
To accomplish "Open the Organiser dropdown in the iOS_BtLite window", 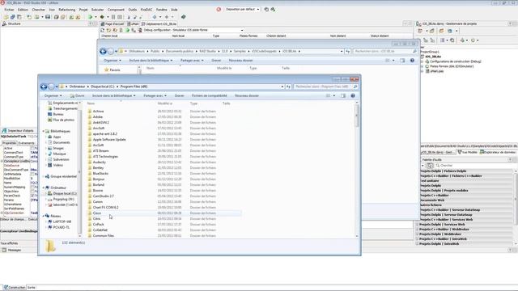I will 113,61.
